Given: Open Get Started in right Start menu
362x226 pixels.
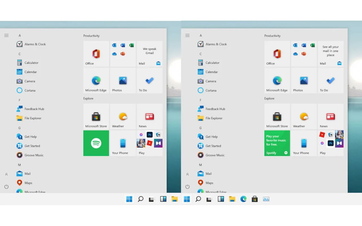Looking at the screenshot, I should [x=209, y=146].
